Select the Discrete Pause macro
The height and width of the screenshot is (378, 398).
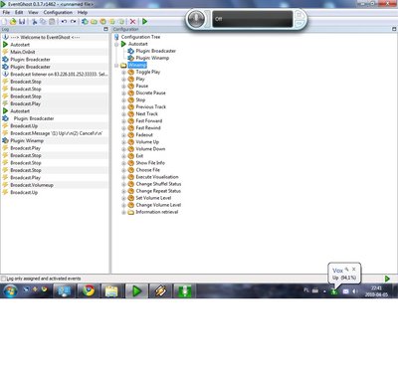[150, 94]
